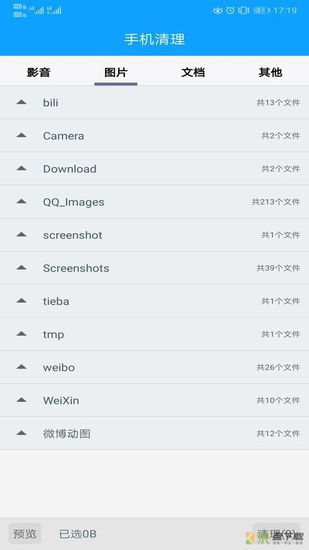This screenshot has width=309, height=550.
Task: Tap the 预览 preview button
Action: (25, 533)
